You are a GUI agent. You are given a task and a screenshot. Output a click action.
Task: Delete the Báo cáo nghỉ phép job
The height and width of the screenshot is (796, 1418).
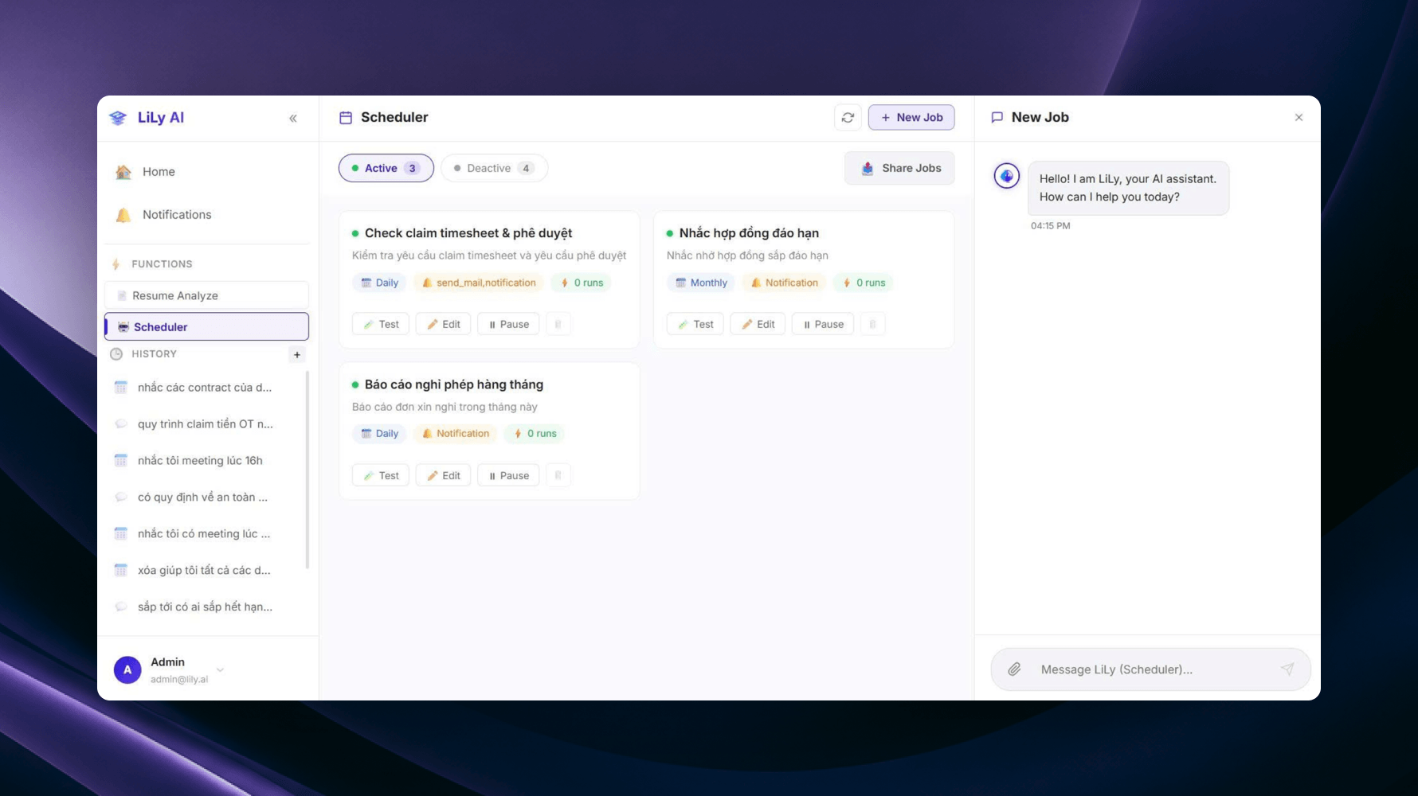tap(558, 475)
